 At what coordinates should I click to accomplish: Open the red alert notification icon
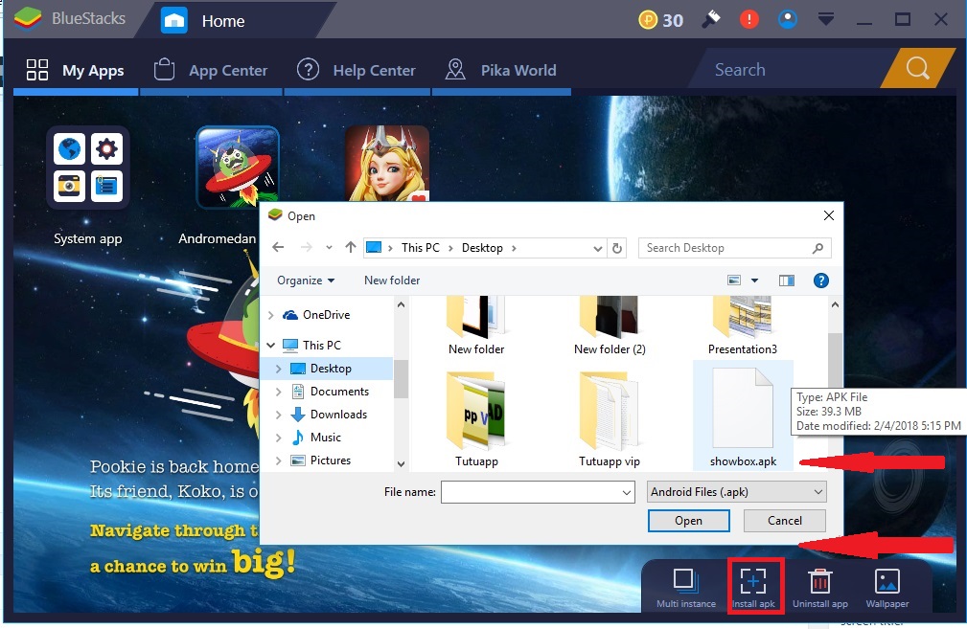tap(749, 19)
